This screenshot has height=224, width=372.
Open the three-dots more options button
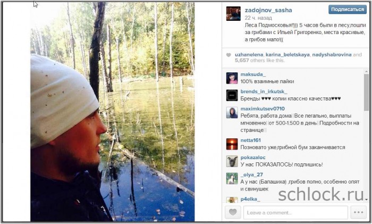[359, 212]
